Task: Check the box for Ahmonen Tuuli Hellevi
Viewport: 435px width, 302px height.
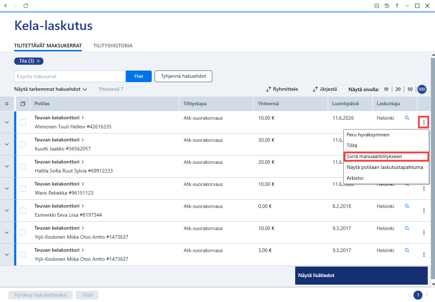Action: coord(23,122)
